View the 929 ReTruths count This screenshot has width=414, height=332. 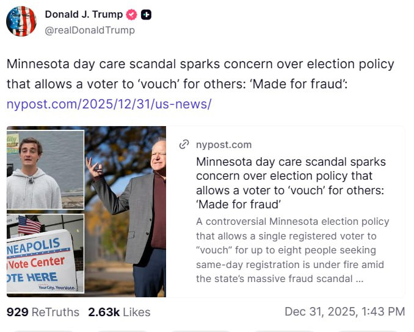click(43, 312)
